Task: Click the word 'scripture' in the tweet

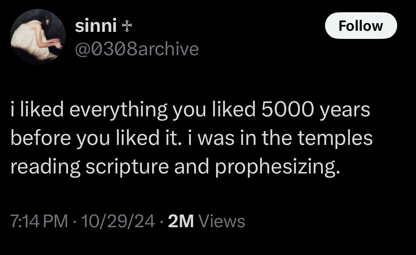Action: click(127, 168)
